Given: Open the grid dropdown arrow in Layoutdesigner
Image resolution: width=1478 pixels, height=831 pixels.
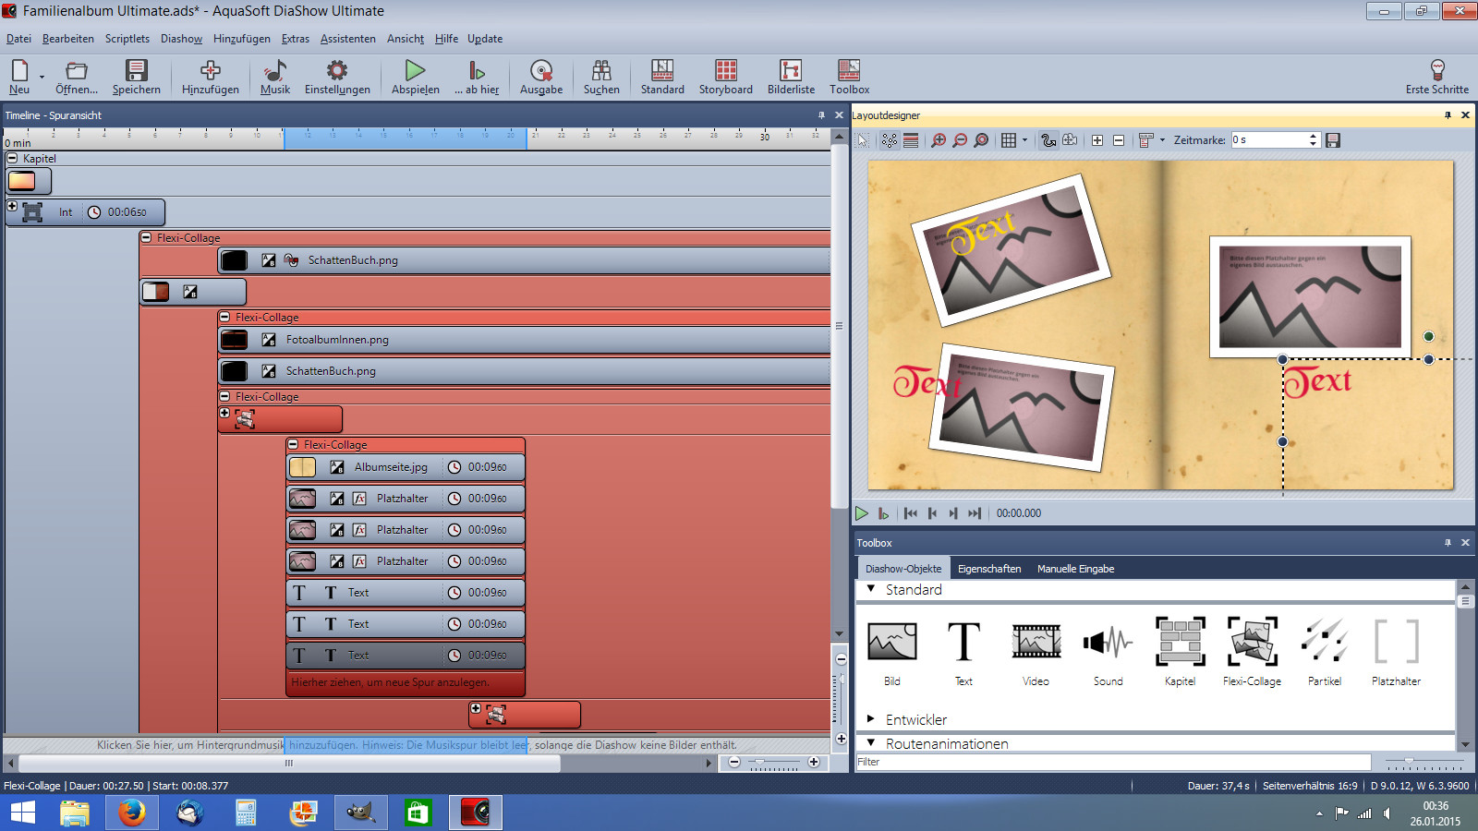Looking at the screenshot, I should 1025,140.
